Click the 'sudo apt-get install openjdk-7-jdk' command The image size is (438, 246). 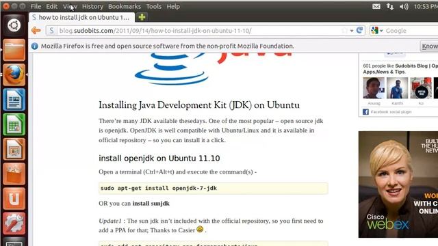159,188
